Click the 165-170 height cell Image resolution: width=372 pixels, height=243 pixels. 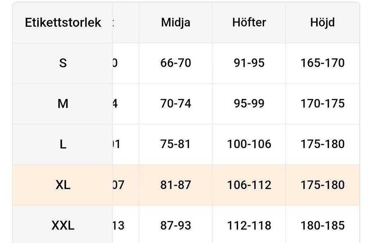point(322,63)
